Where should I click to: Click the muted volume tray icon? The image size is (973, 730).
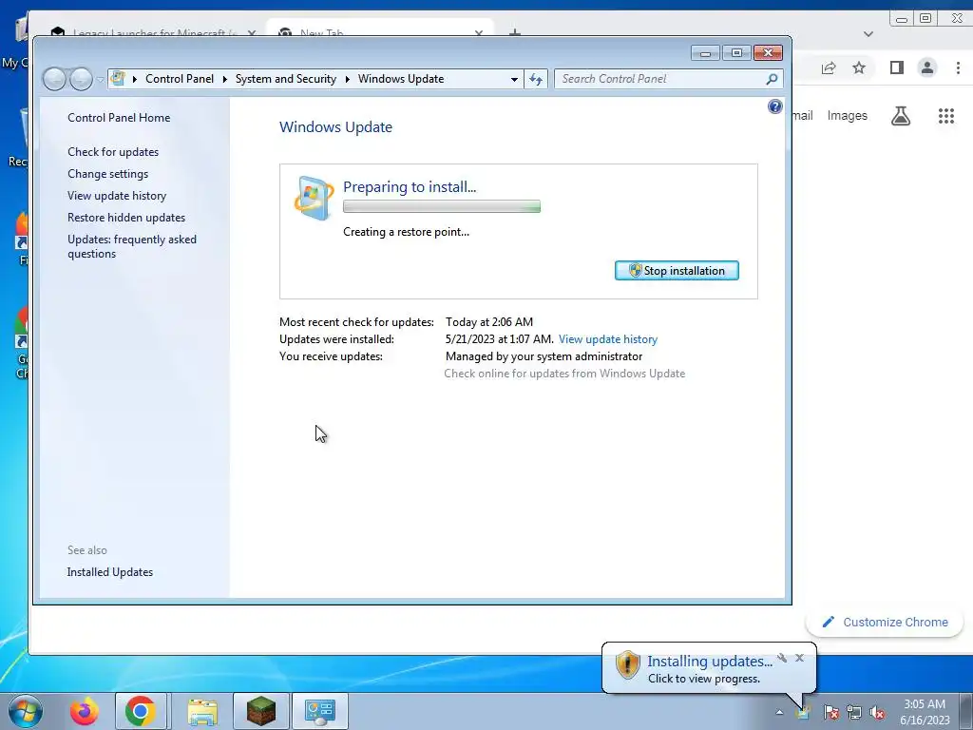point(877,712)
